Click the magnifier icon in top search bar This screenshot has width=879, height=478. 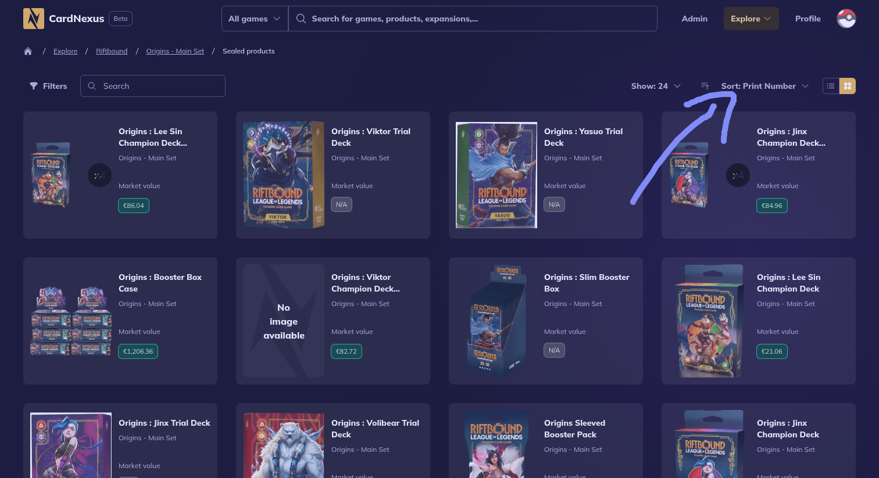(x=301, y=19)
